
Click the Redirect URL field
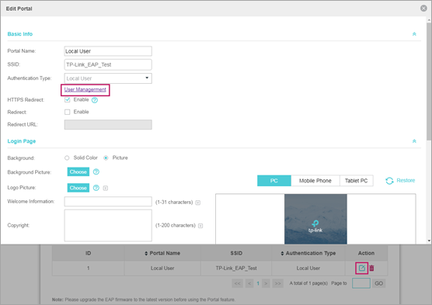(108, 124)
